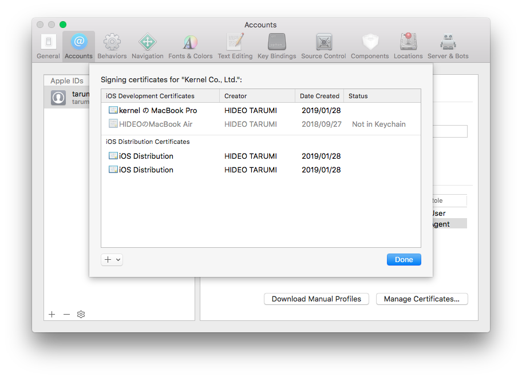The height and width of the screenshot is (378, 522).
Task: Show the Components preferences pane
Action: (369, 46)
